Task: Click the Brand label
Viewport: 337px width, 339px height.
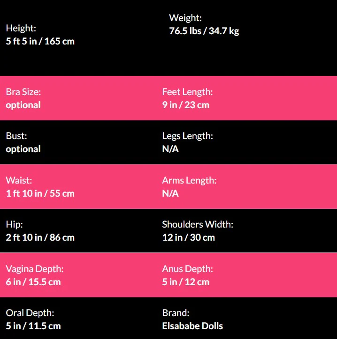Action: 176,313
